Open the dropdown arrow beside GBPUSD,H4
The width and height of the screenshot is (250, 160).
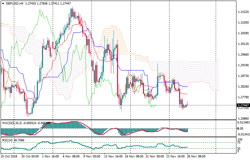(3, 3)
